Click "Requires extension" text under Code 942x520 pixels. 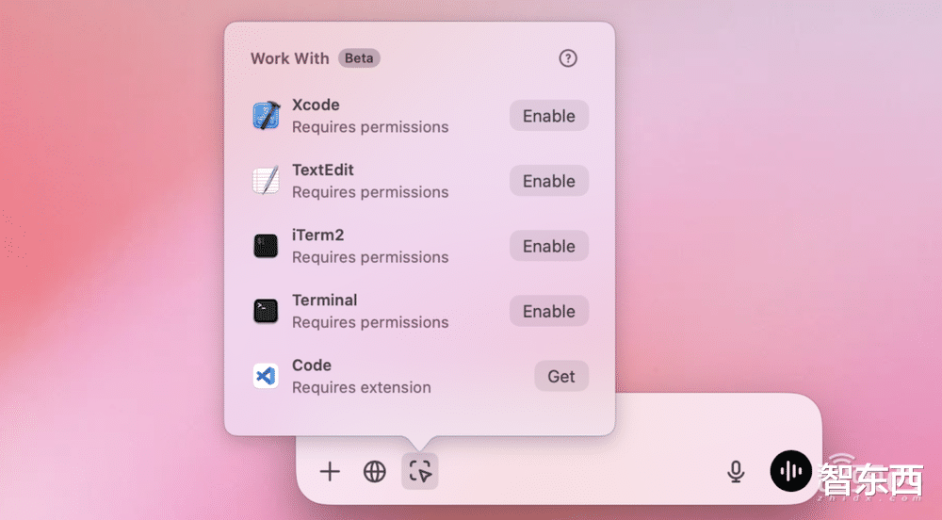pos(361,387)
